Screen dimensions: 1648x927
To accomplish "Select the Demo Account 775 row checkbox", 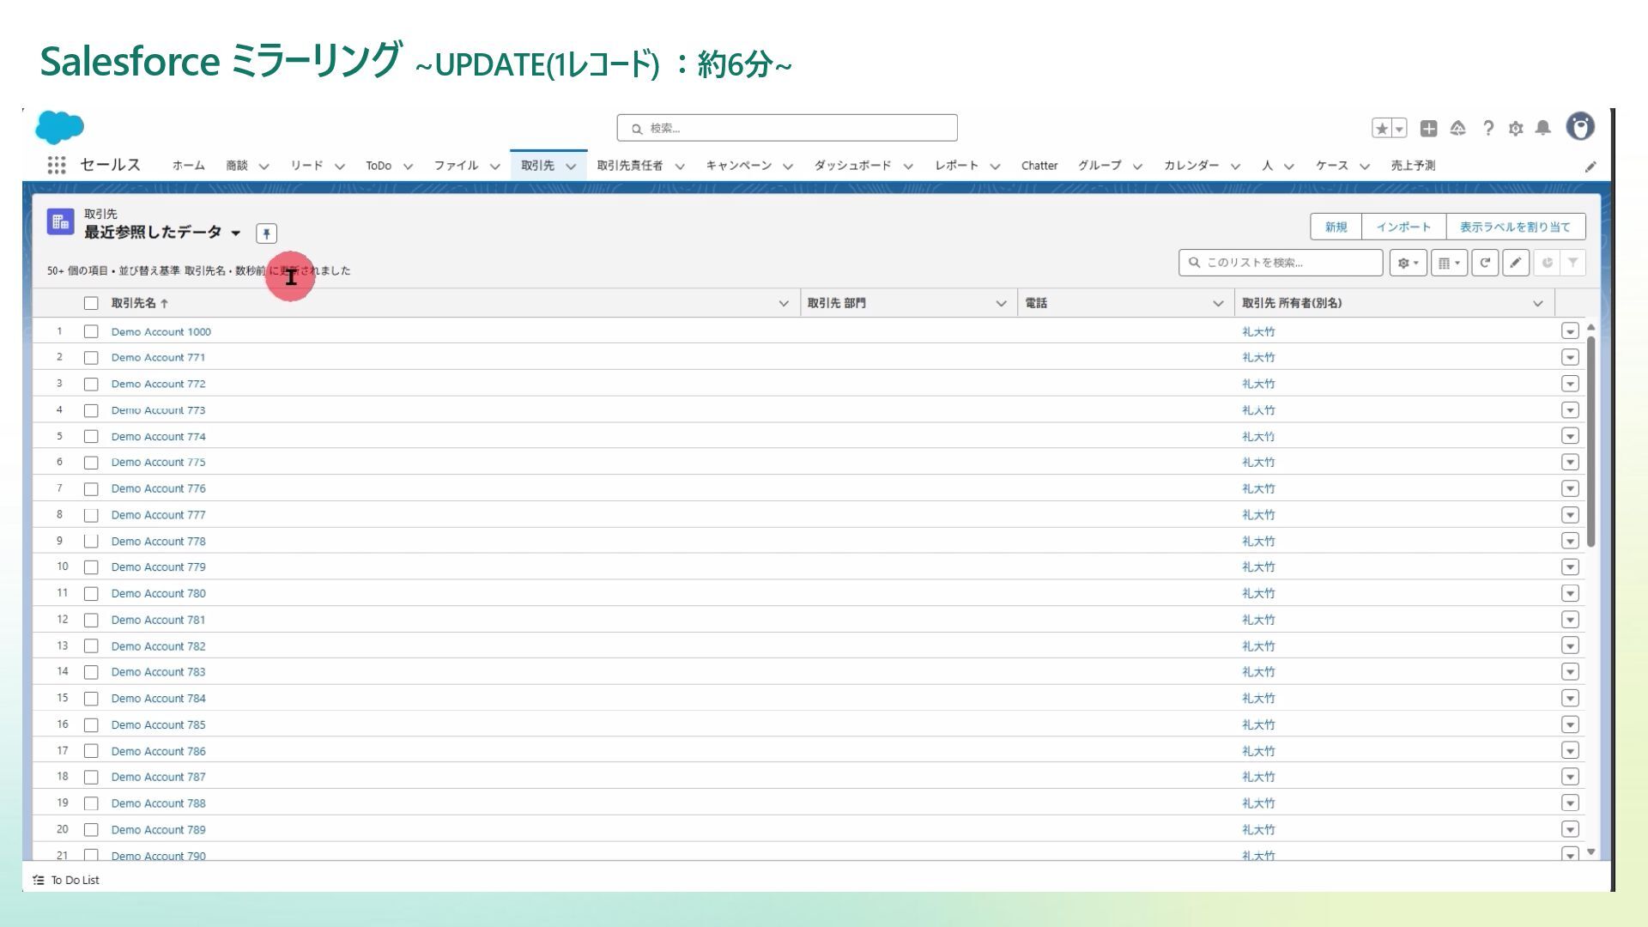I will point(91,463).
